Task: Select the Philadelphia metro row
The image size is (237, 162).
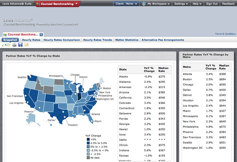Action: tap(206, 127)
